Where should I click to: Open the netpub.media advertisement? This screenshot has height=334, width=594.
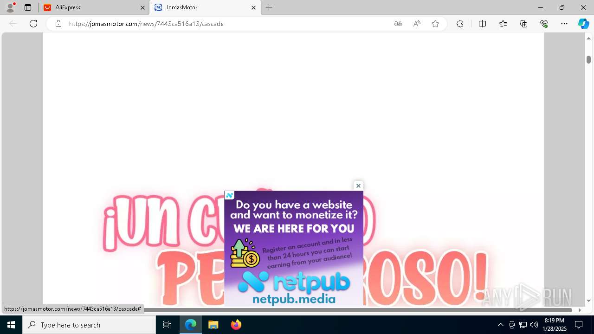click(x=294, y=248)
